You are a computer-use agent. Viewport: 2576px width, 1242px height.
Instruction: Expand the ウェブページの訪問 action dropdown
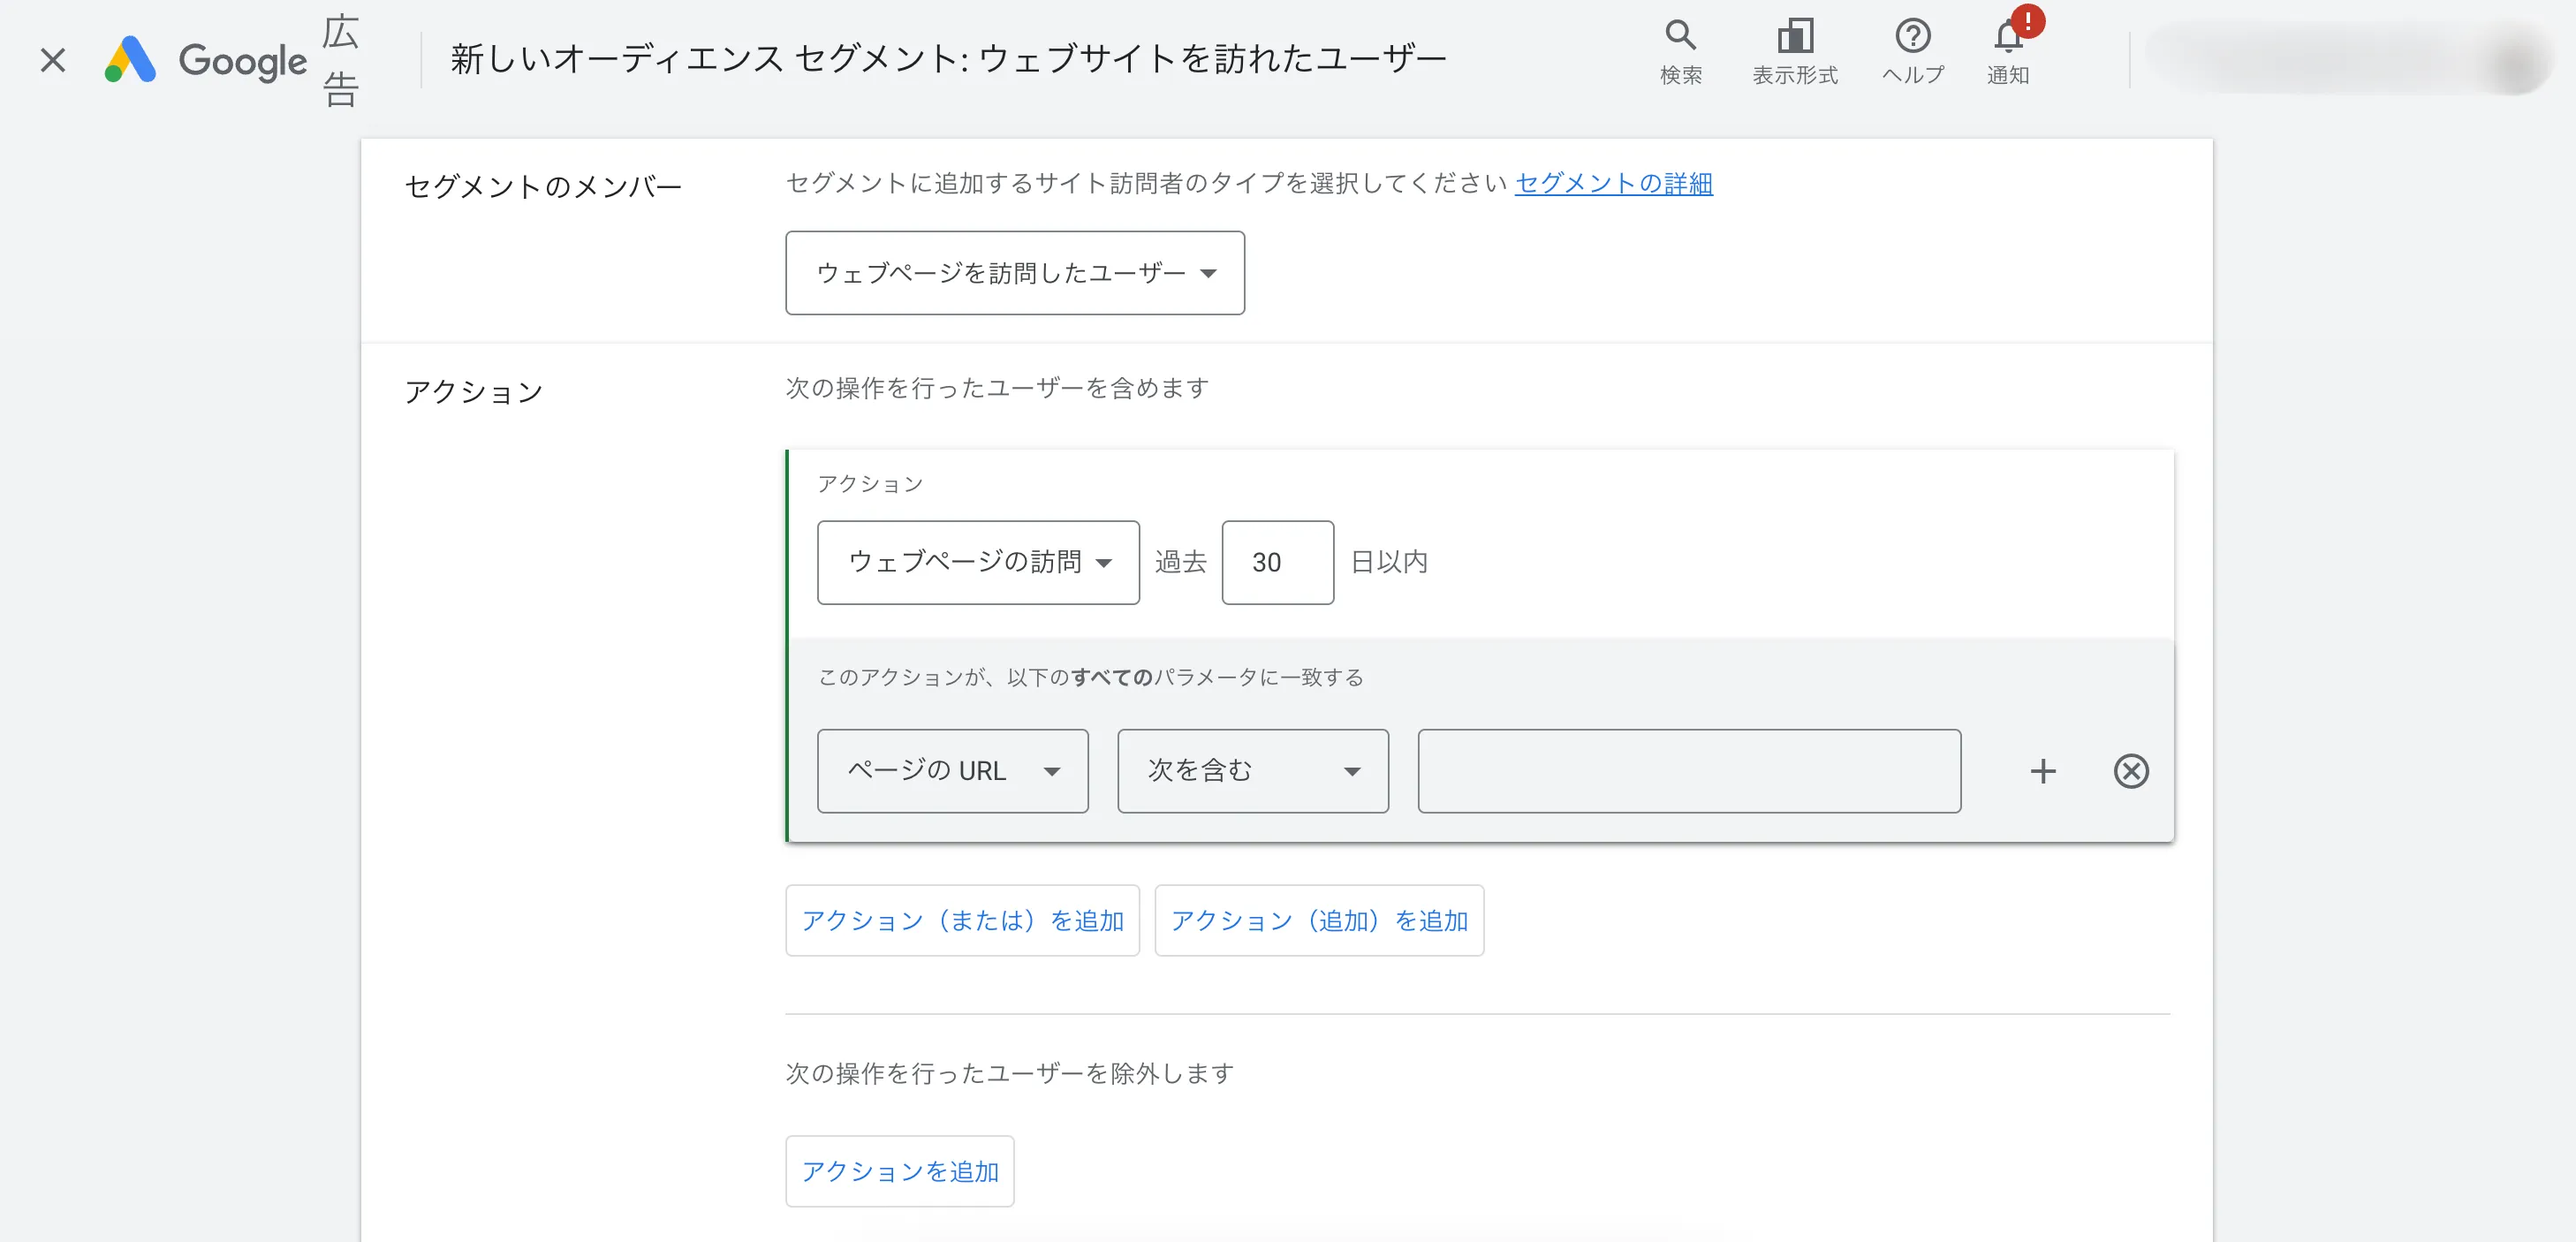977,562
